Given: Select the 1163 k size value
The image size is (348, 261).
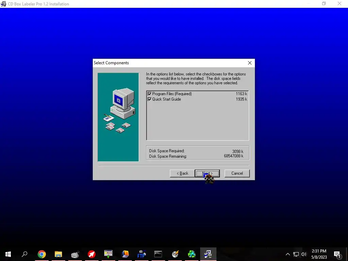Looking at the screenshot, I should point(242,94).
